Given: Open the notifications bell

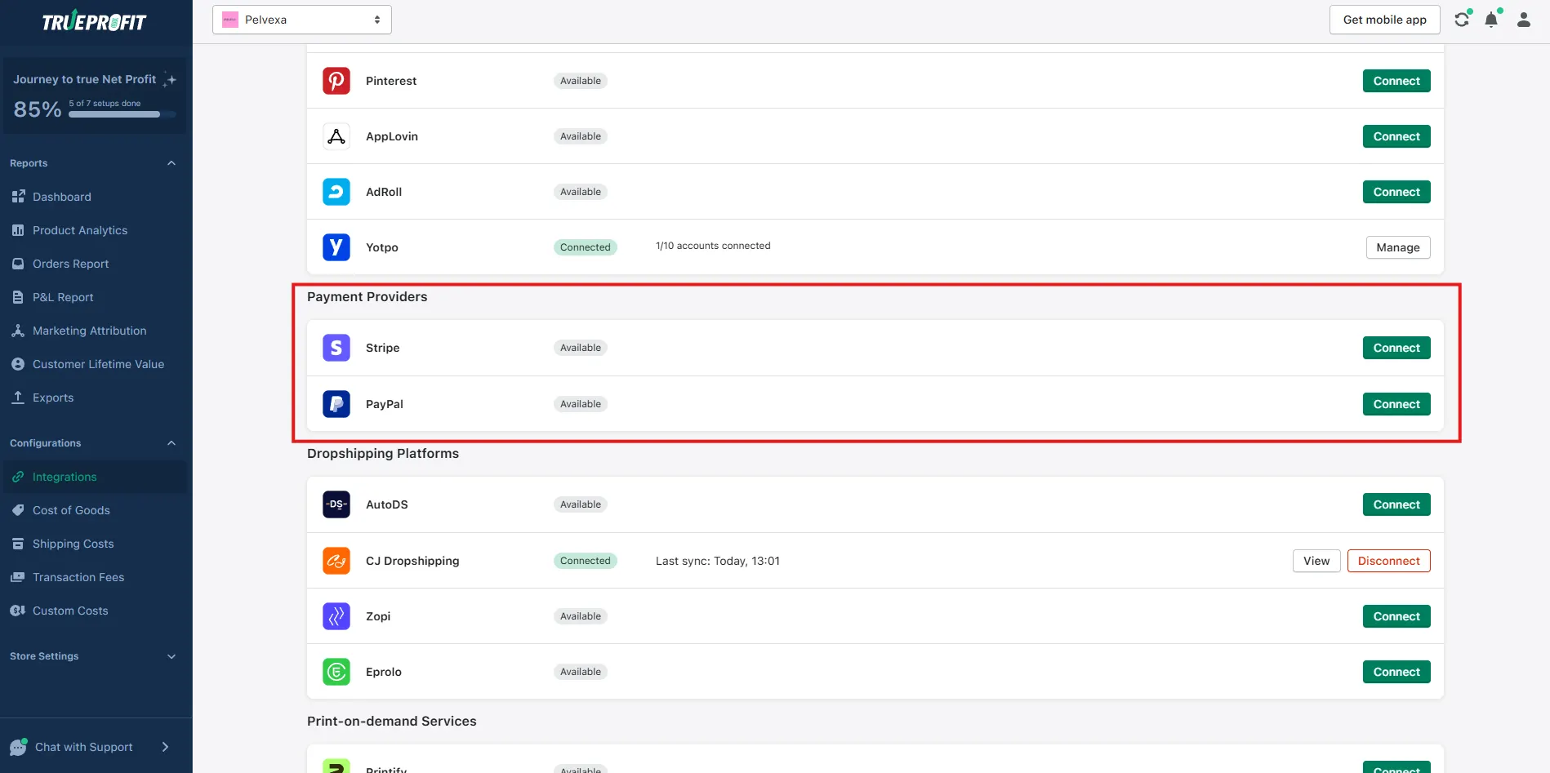Looking at the screenshot, I should (x=1491, y=20).
